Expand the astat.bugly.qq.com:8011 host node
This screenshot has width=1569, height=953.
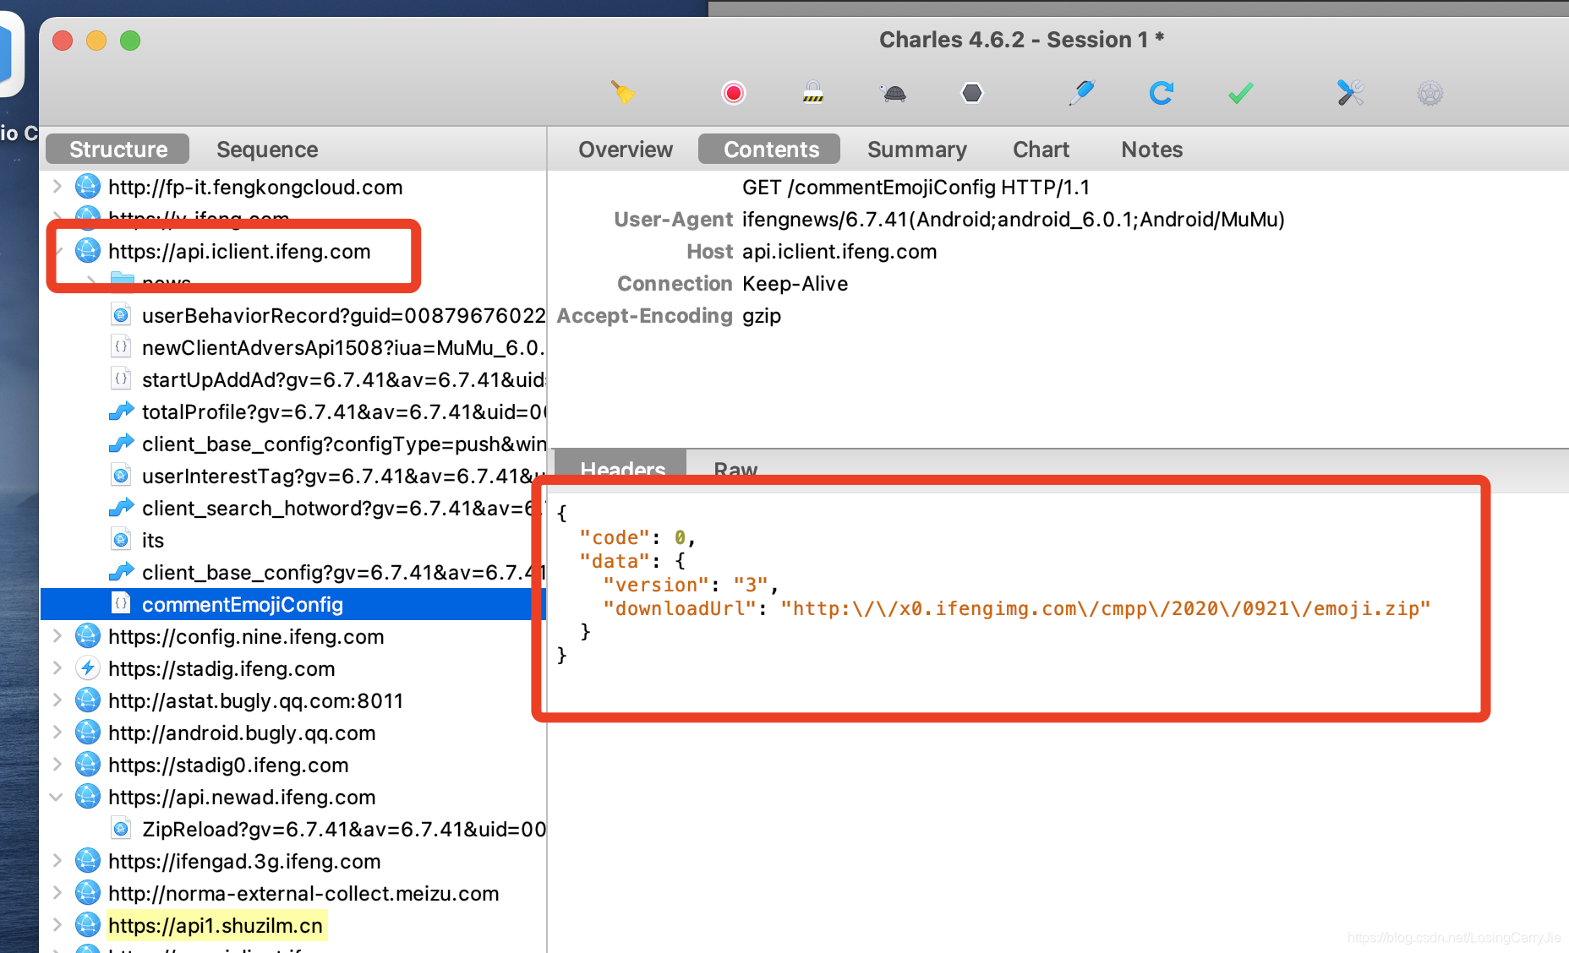pos(57,700)
